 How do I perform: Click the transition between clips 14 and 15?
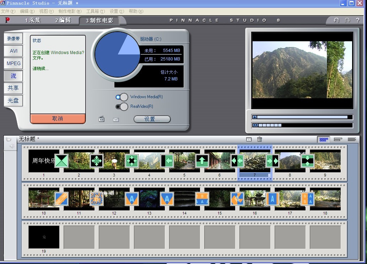point(202,199)
